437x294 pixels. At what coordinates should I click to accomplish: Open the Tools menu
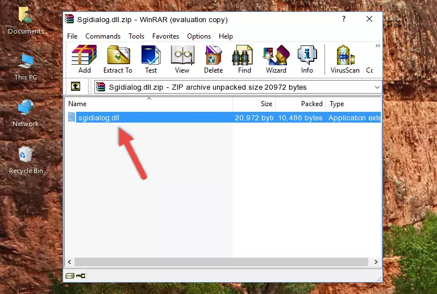(136, 36)
